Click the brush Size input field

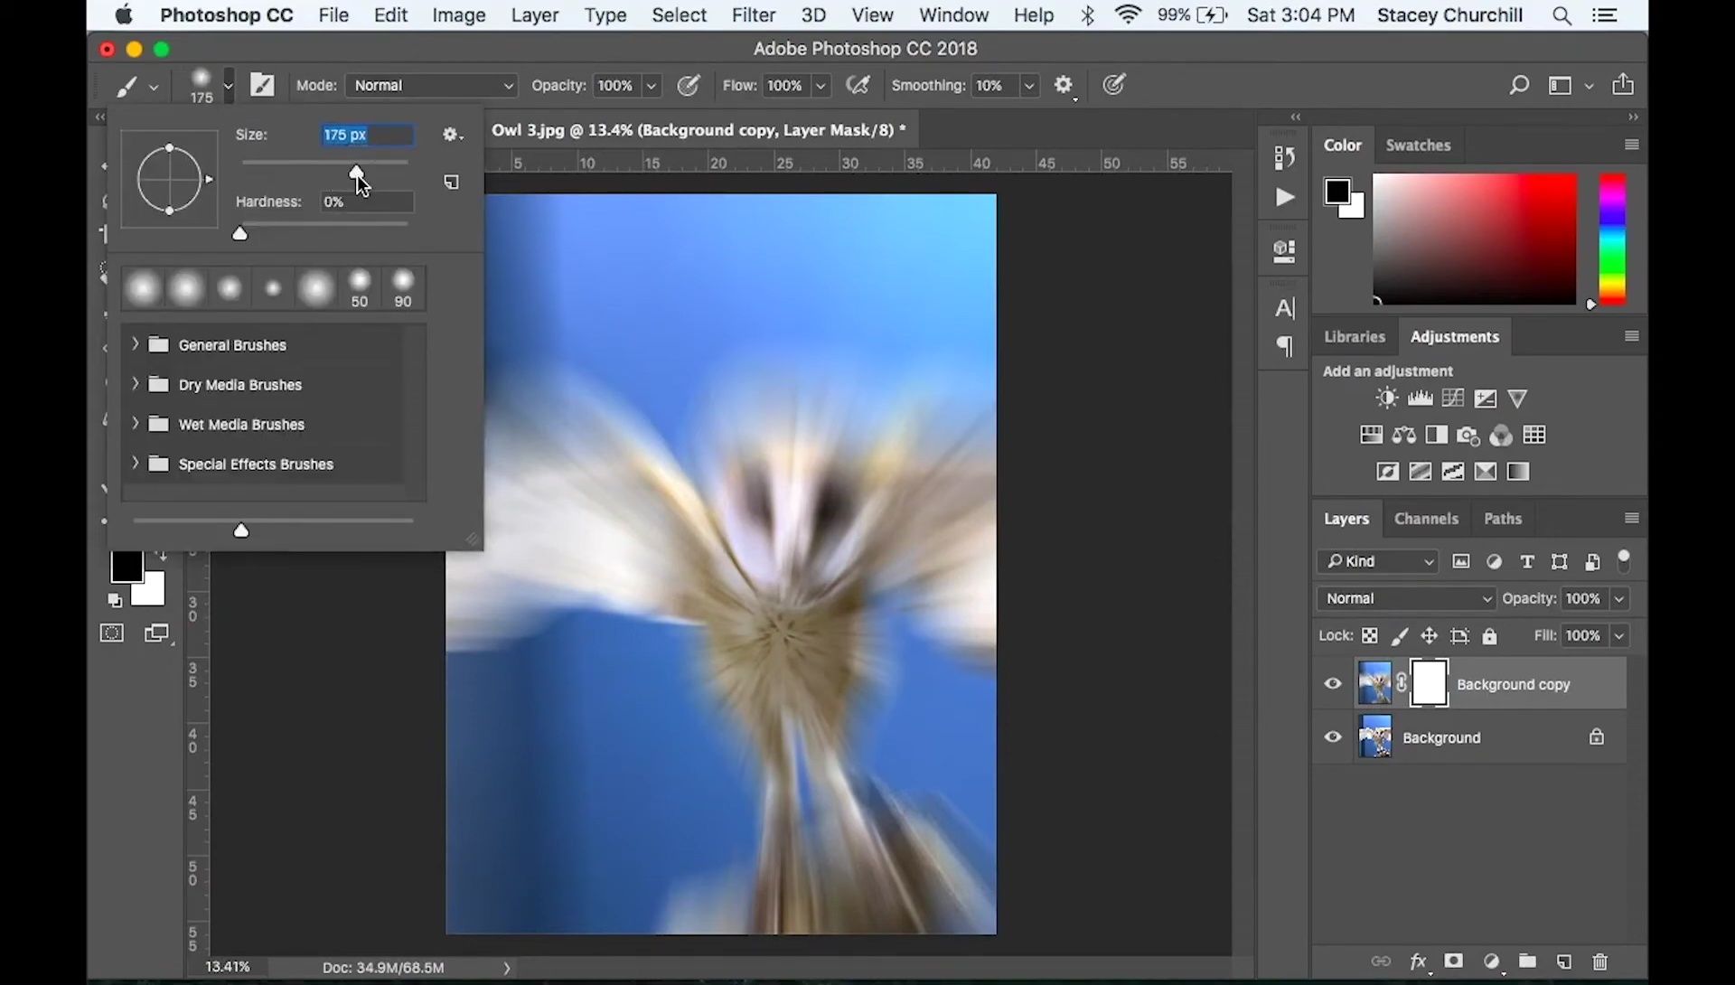click(x=367, y=135)
